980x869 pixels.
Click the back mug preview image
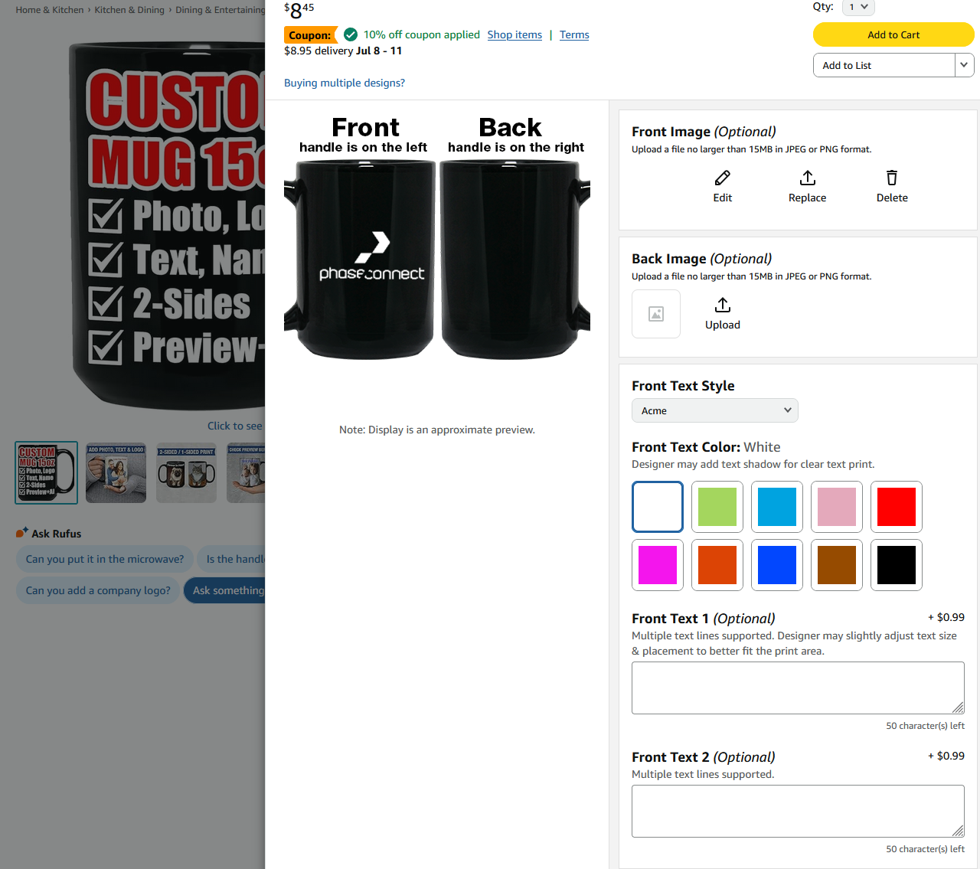tap(515, 260)
